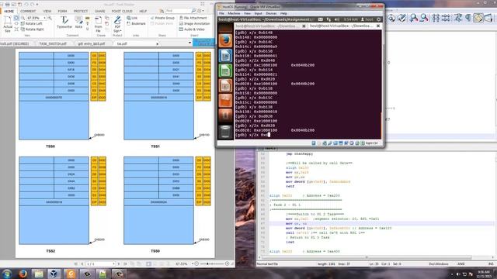
Task: Open the File menu in VirtualBox window
Action: (221, 14)
